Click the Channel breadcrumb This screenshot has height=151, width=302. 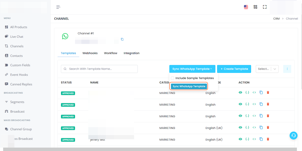pyautogui.click(x=292, y=19)
